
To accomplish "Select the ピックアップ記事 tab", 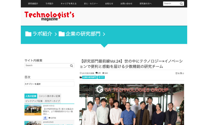I will pos(34,101).
